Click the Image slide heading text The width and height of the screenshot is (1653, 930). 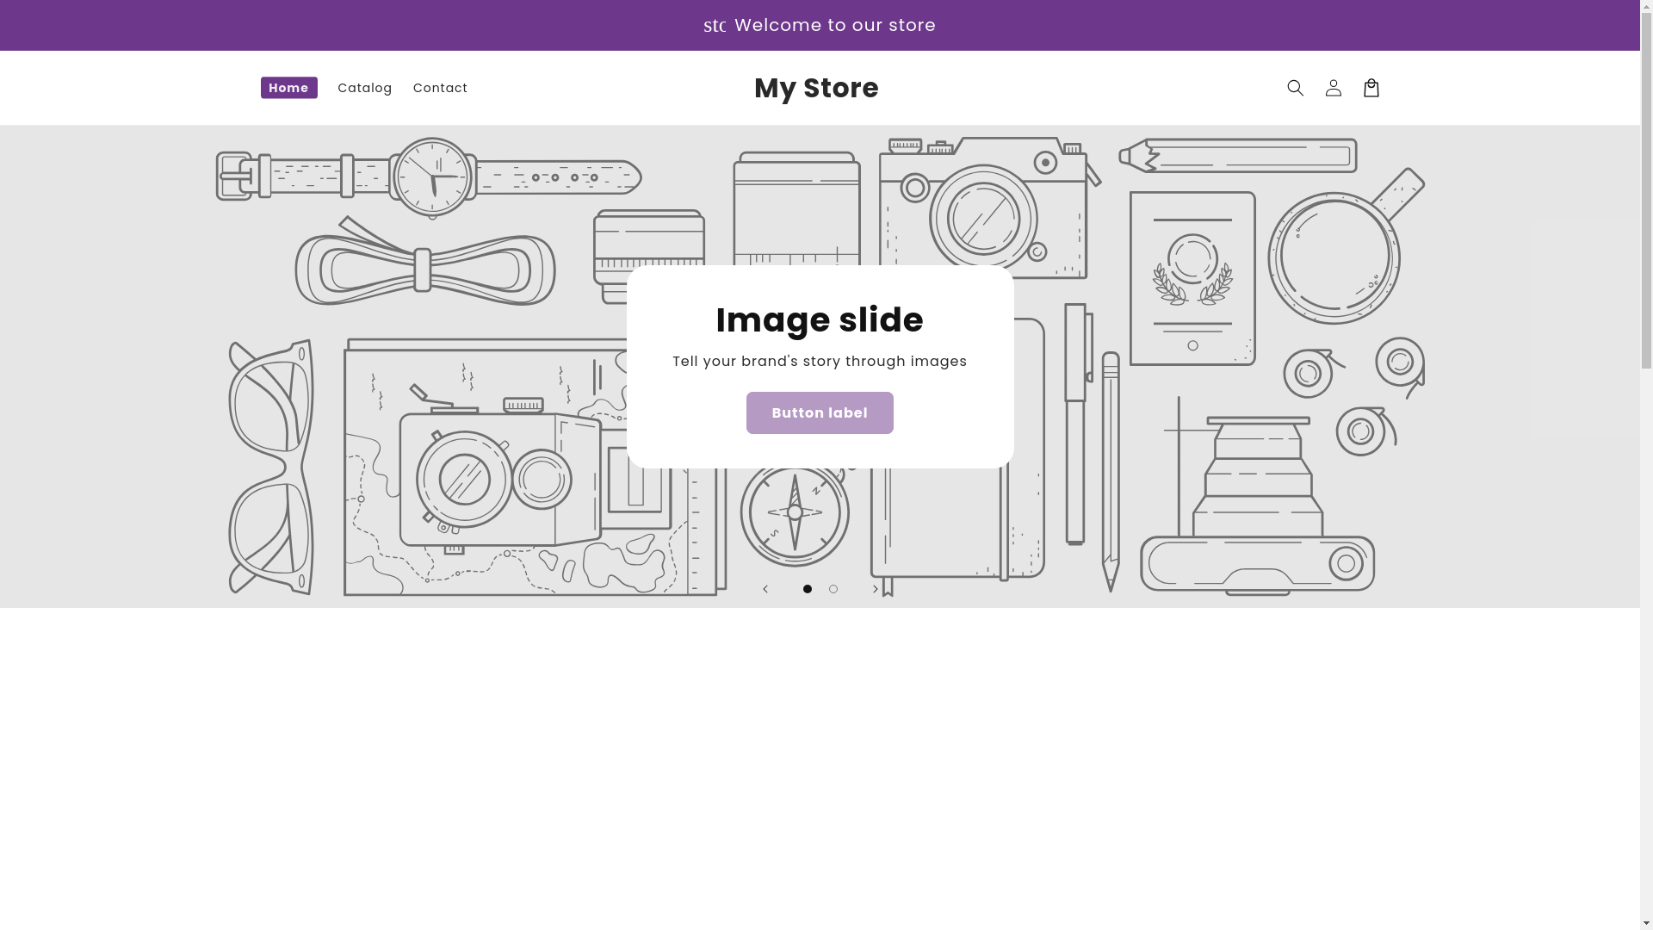(x=819, y=319)
